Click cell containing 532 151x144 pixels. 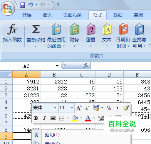(x=82, y=95)
